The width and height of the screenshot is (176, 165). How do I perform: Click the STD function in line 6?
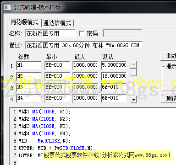pos(64,148)
